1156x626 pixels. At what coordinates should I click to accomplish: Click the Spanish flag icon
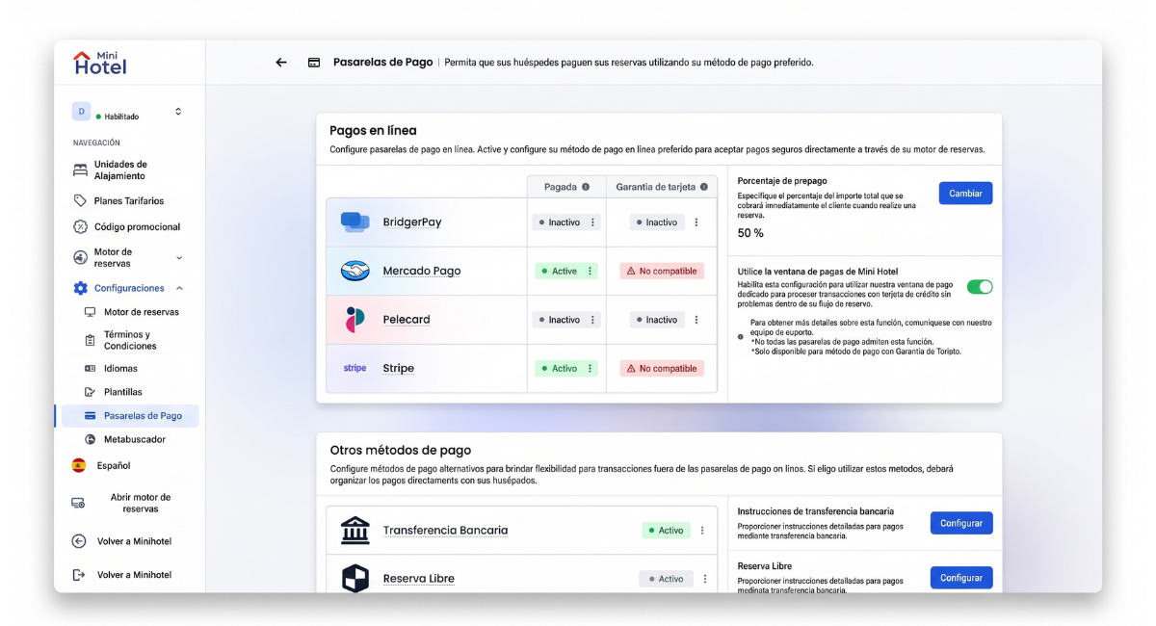pos(79,465)
